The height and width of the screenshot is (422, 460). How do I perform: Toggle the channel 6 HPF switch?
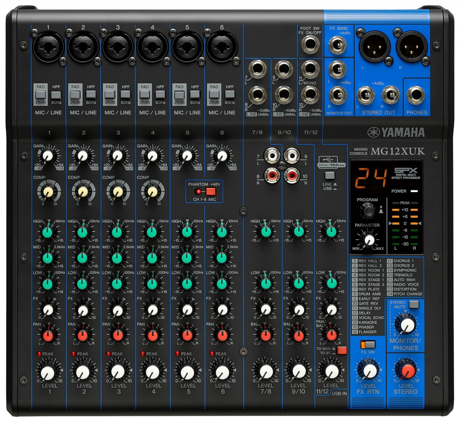tap(230, 94)
